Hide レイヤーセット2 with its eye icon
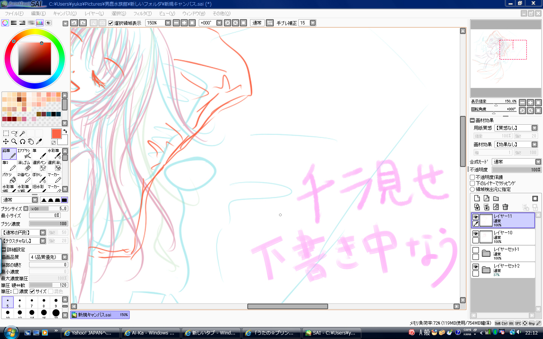 [x=476, y=267]
